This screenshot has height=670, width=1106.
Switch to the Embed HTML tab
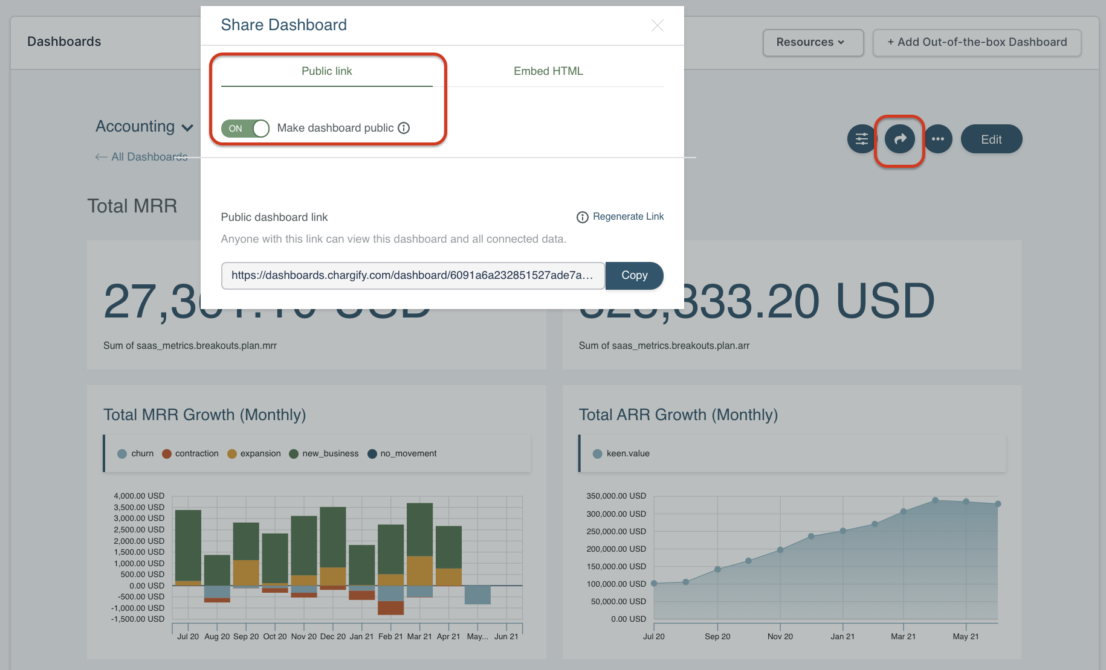548,71
